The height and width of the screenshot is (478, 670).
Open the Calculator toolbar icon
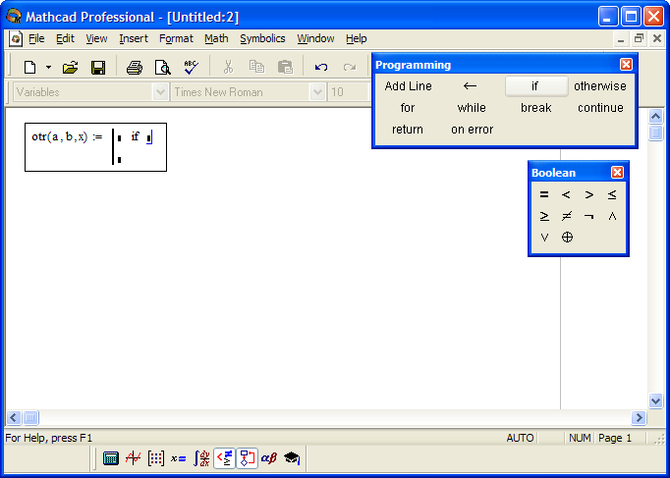(111, 458)
